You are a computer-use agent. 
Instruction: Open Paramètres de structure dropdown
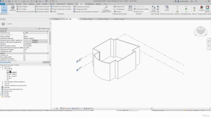click(x=82, y=7)
